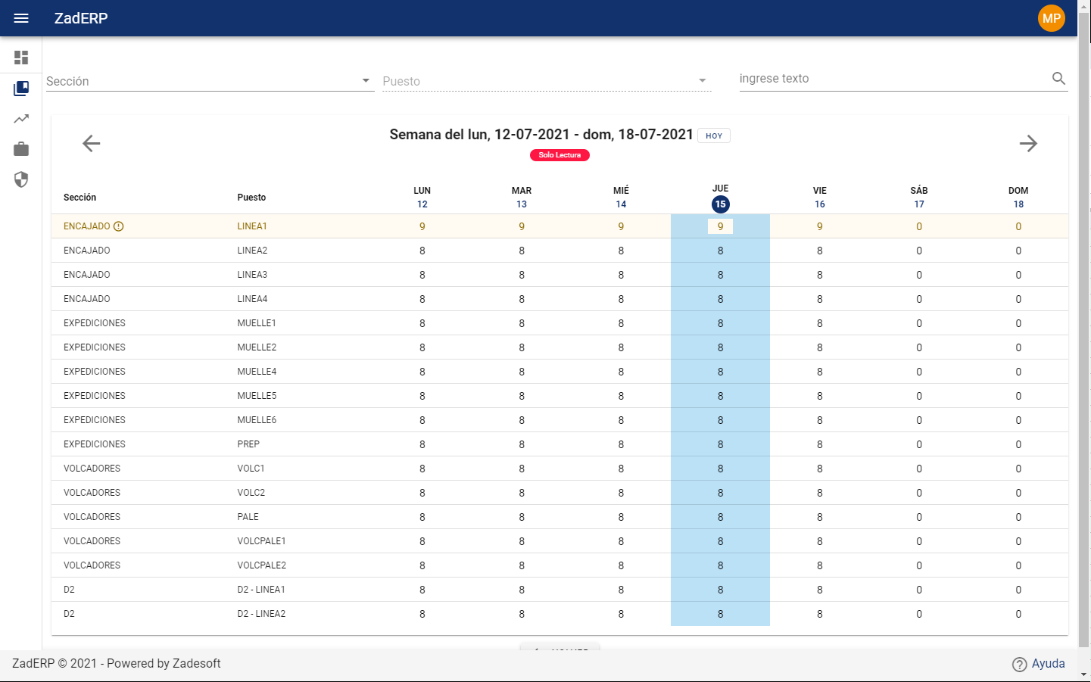Click page scrollbar up arrow
Viewport: 1091px width, 682px height.
tap(1084, 6)
